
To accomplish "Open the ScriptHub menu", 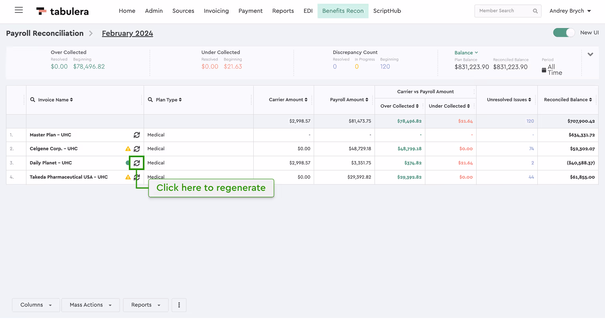I will point(387,11).
